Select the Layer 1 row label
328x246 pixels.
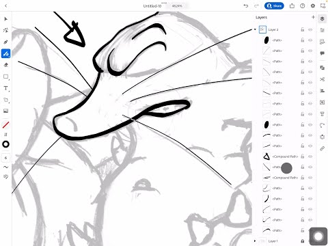pyautogui.click(x=273, y=241)
